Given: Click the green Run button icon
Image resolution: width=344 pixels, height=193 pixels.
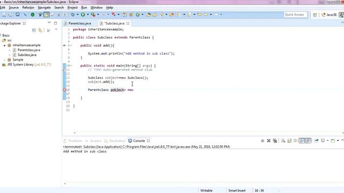Looking at the screenshot, I should click(83, 14).
